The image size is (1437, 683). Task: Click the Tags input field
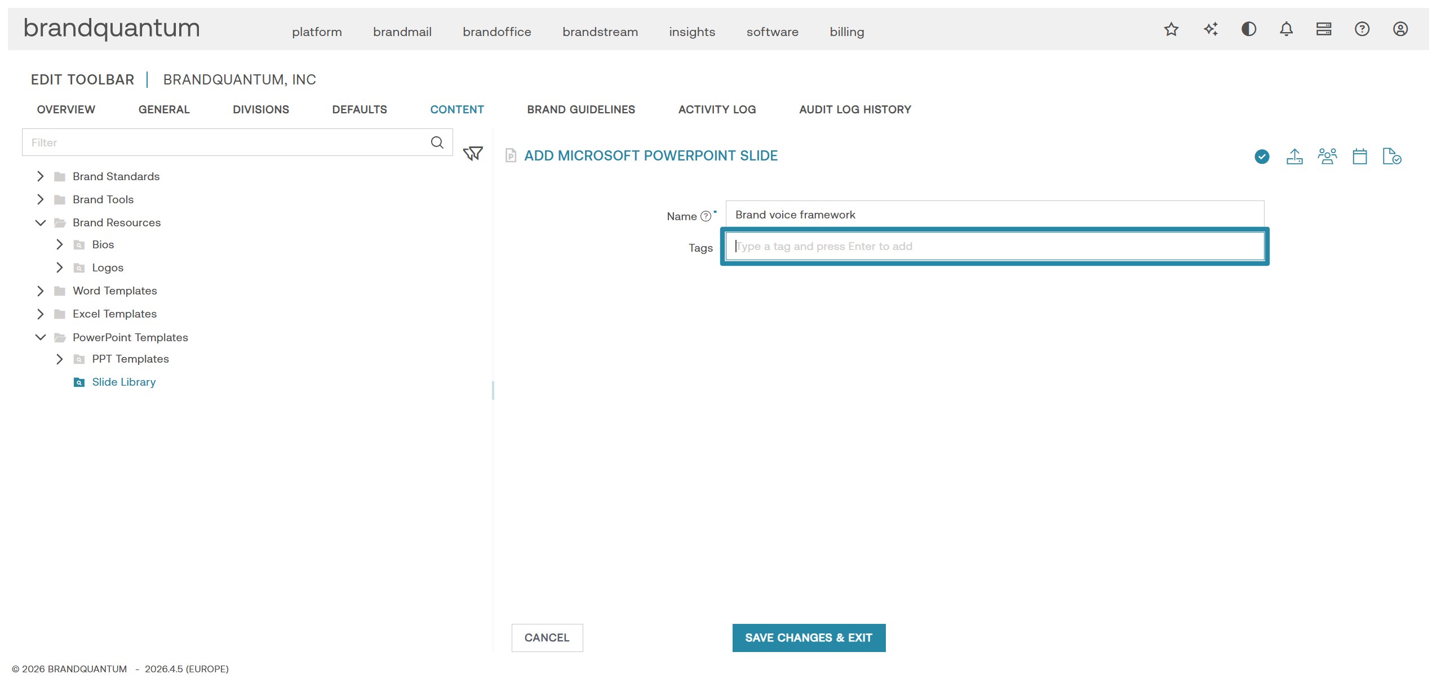click(995, 246)
